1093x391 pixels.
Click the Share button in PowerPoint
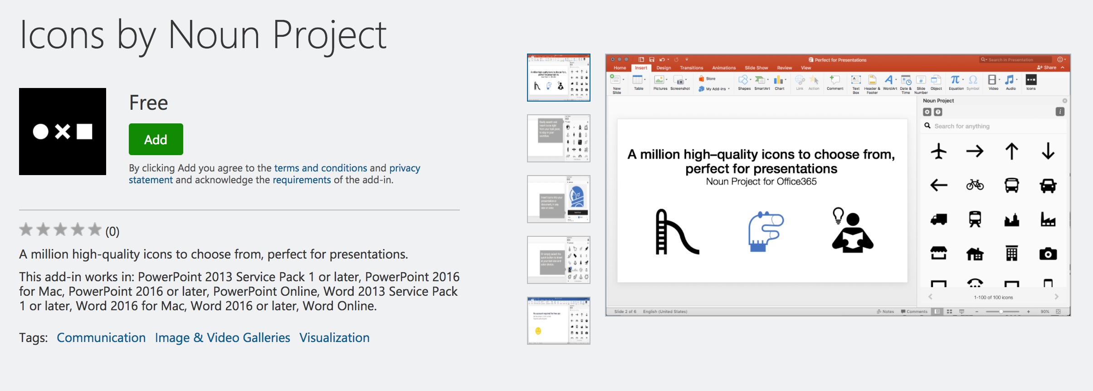(x=1046, y=68)
